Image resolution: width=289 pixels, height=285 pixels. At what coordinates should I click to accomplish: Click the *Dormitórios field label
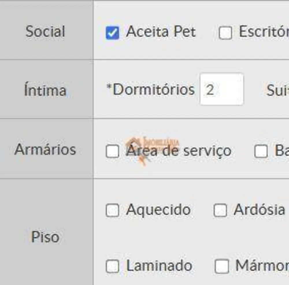(x=151, y=90)
